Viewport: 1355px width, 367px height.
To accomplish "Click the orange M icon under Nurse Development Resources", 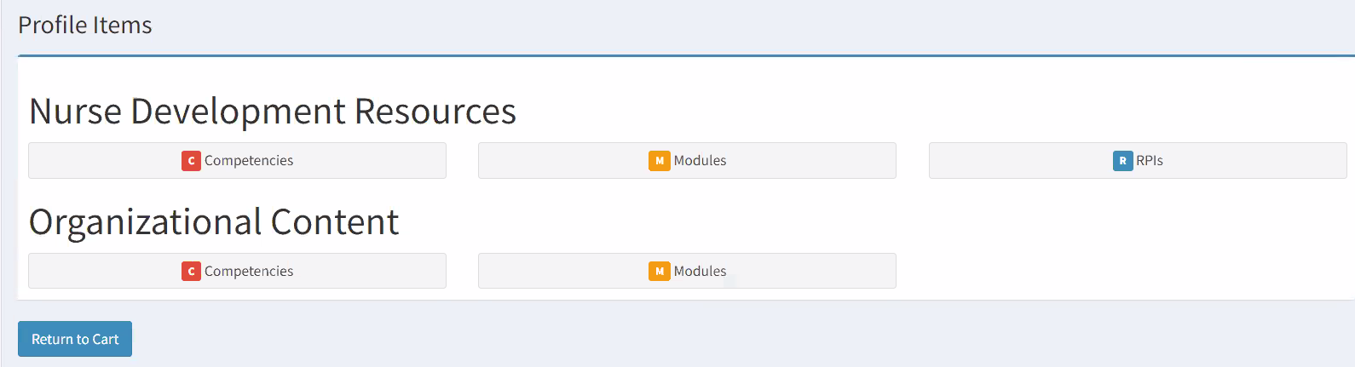I will point(660,160).
